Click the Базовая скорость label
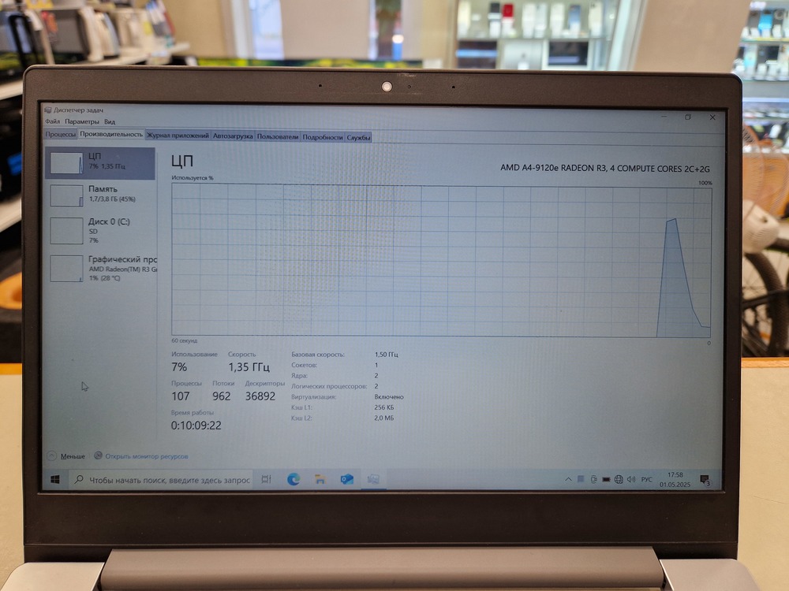 (x=318, y=355)
